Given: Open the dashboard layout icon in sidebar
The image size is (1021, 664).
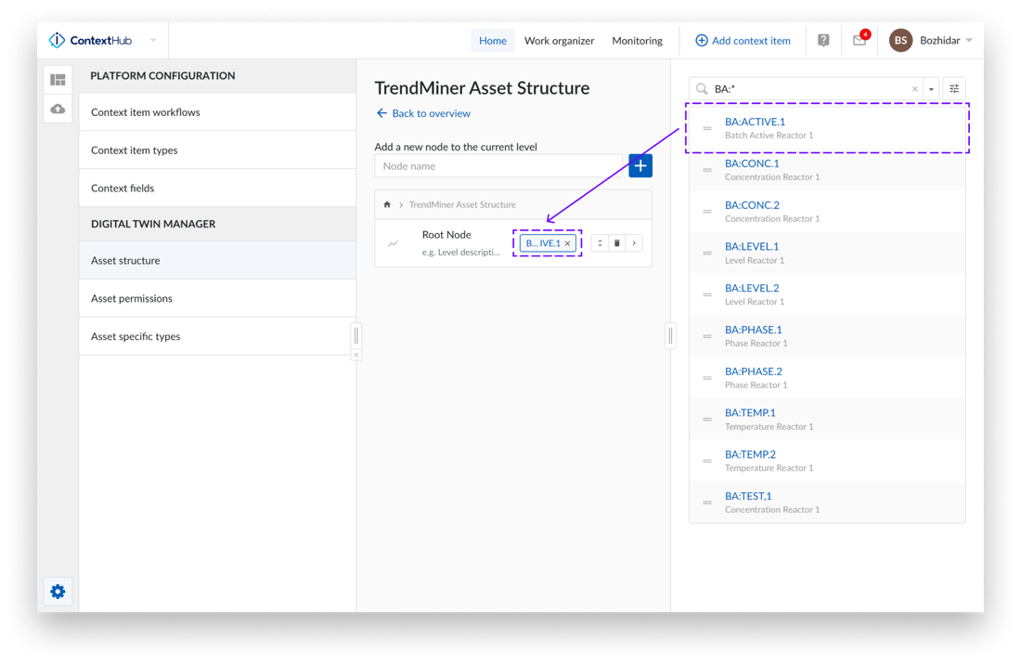Looking at the screenshot, I should point(58,80).
